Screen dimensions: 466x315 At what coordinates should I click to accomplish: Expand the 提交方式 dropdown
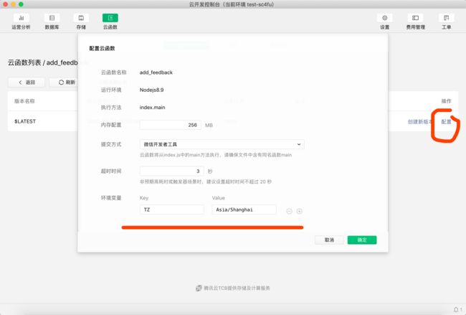(222, 144)
